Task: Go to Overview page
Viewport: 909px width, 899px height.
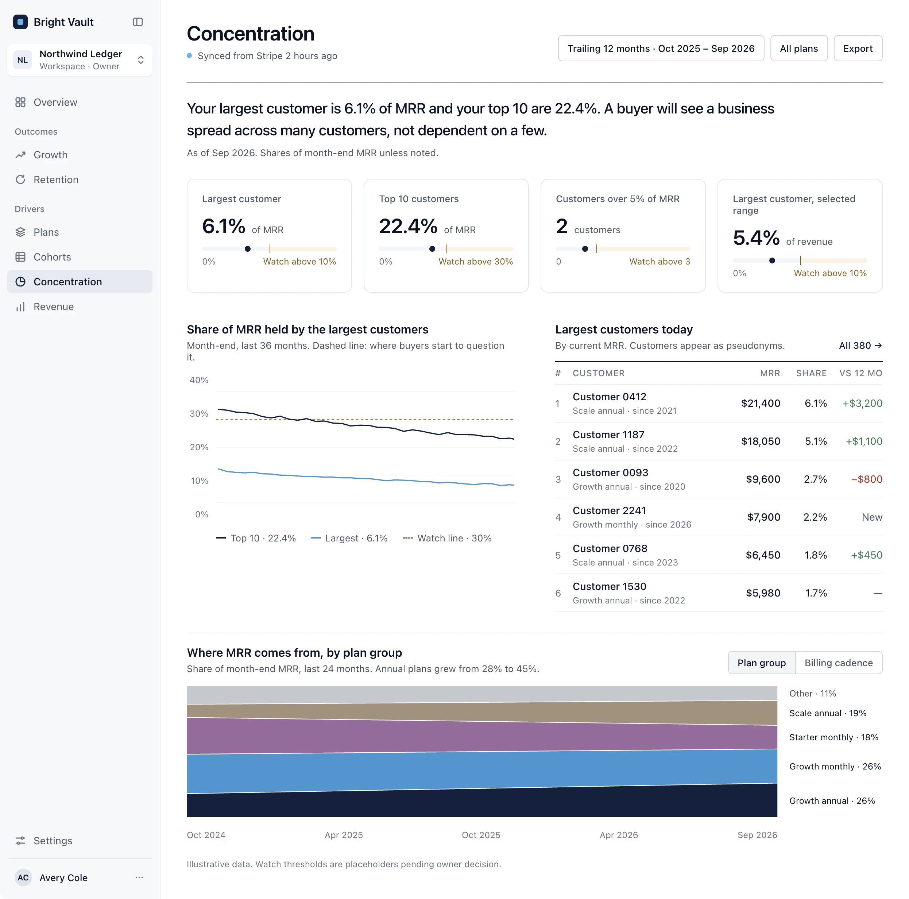Action: coord(80,102)
